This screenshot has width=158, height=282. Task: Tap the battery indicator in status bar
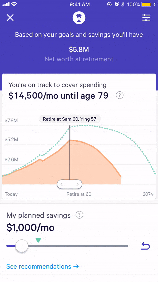146,4
